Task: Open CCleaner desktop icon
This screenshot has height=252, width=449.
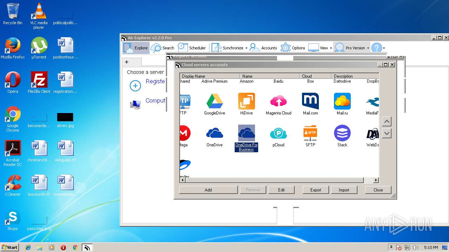Action: [x=13, y=185]
